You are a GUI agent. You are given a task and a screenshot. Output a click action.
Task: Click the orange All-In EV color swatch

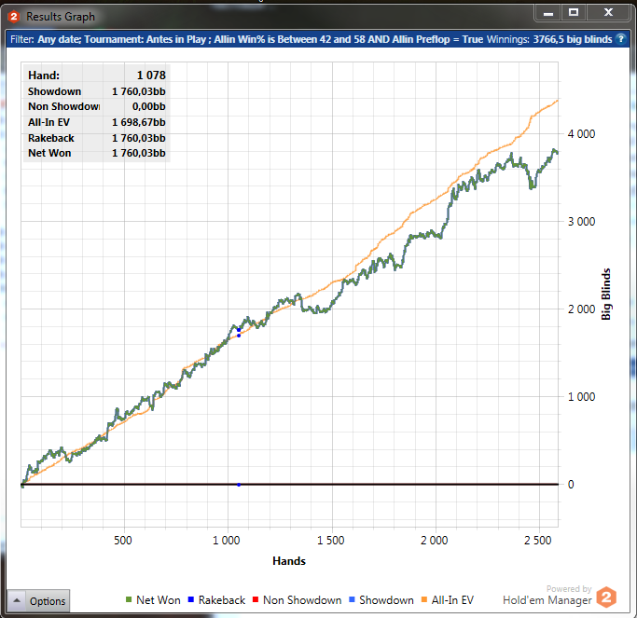(425, 600)
